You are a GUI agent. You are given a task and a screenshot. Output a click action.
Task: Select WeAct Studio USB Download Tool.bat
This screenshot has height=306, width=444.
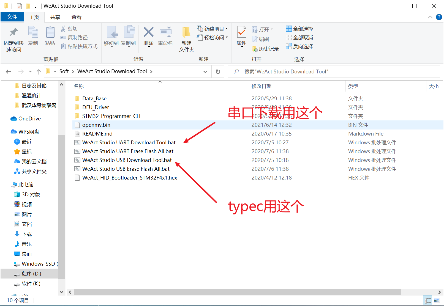[127, 160]
